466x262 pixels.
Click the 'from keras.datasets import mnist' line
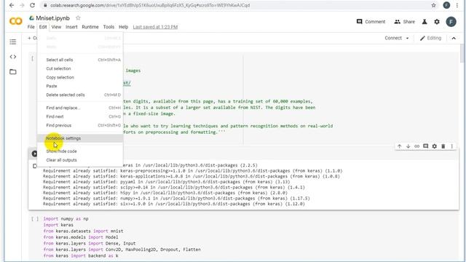[83, 231]
